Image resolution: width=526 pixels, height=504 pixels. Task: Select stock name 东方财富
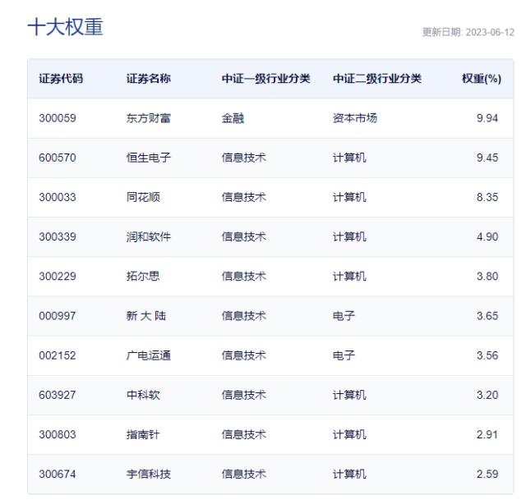click(x=149, y=118)
